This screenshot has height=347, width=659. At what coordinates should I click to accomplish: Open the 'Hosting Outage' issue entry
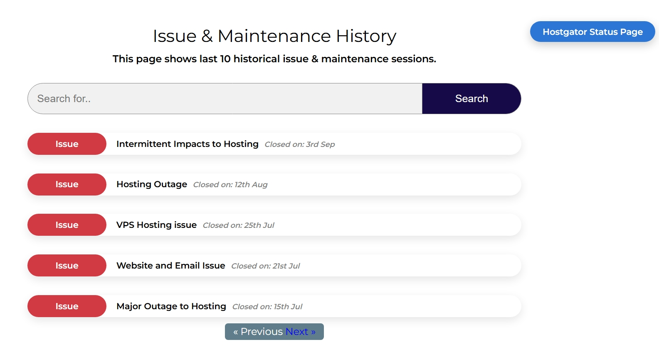pyautogui.click(x=152, y=184)
